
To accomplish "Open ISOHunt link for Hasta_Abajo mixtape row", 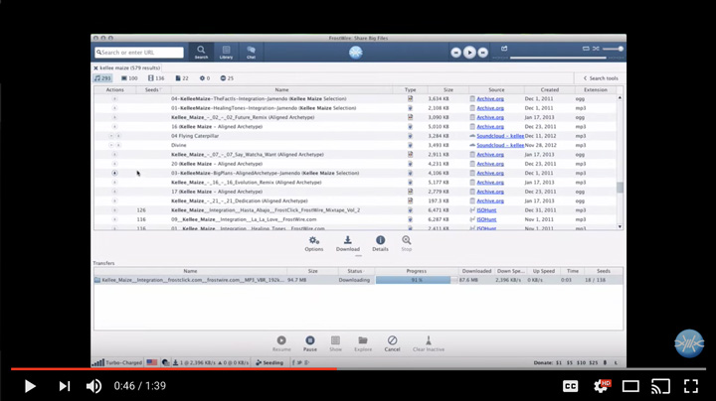I will (x=486, y=210).
